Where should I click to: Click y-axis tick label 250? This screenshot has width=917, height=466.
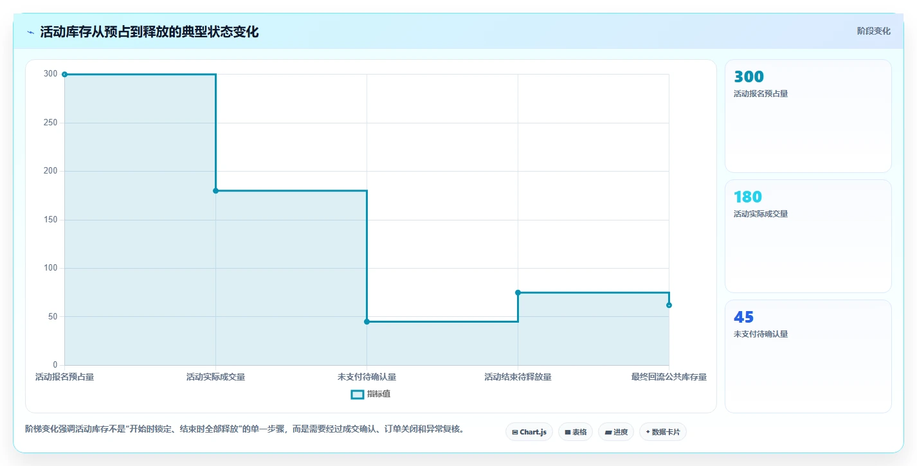pos(50,123)
